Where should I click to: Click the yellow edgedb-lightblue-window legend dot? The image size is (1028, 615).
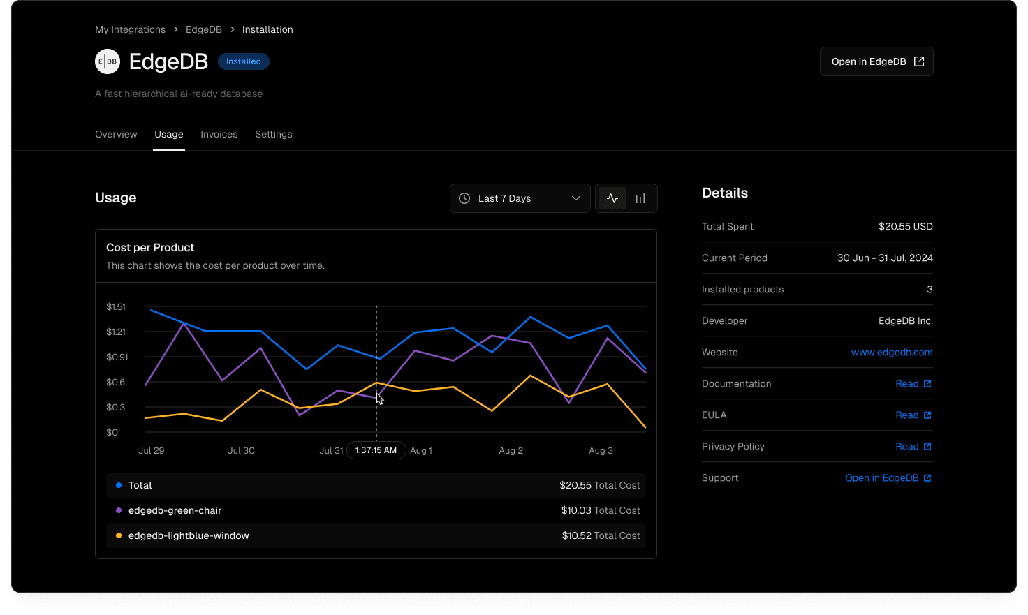tap(119, 535)
